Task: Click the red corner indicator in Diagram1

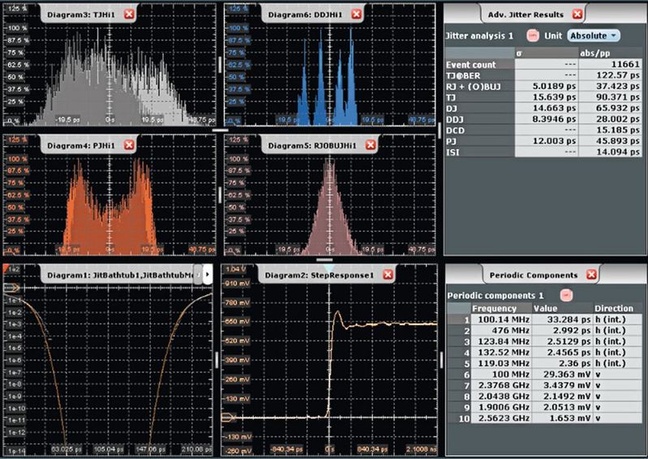Action: (6, 268)
